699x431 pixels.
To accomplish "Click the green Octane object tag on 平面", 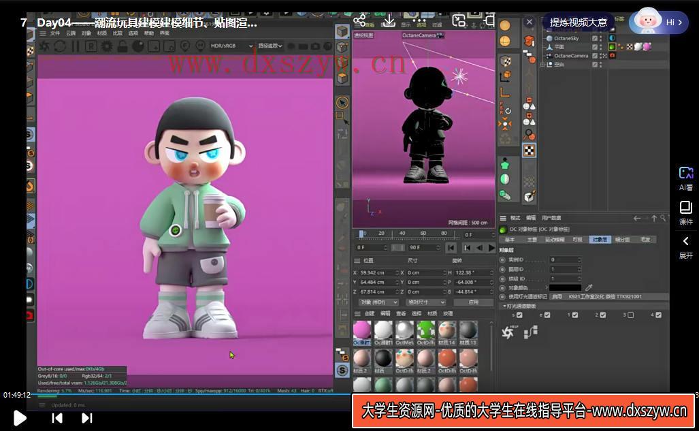I will click(613, 47).
